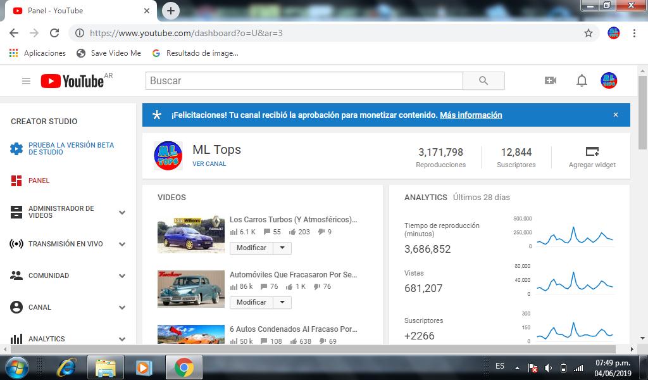Expand Canal section
Image resolution: width=648 pixels, height=380 pixels.
122,307
